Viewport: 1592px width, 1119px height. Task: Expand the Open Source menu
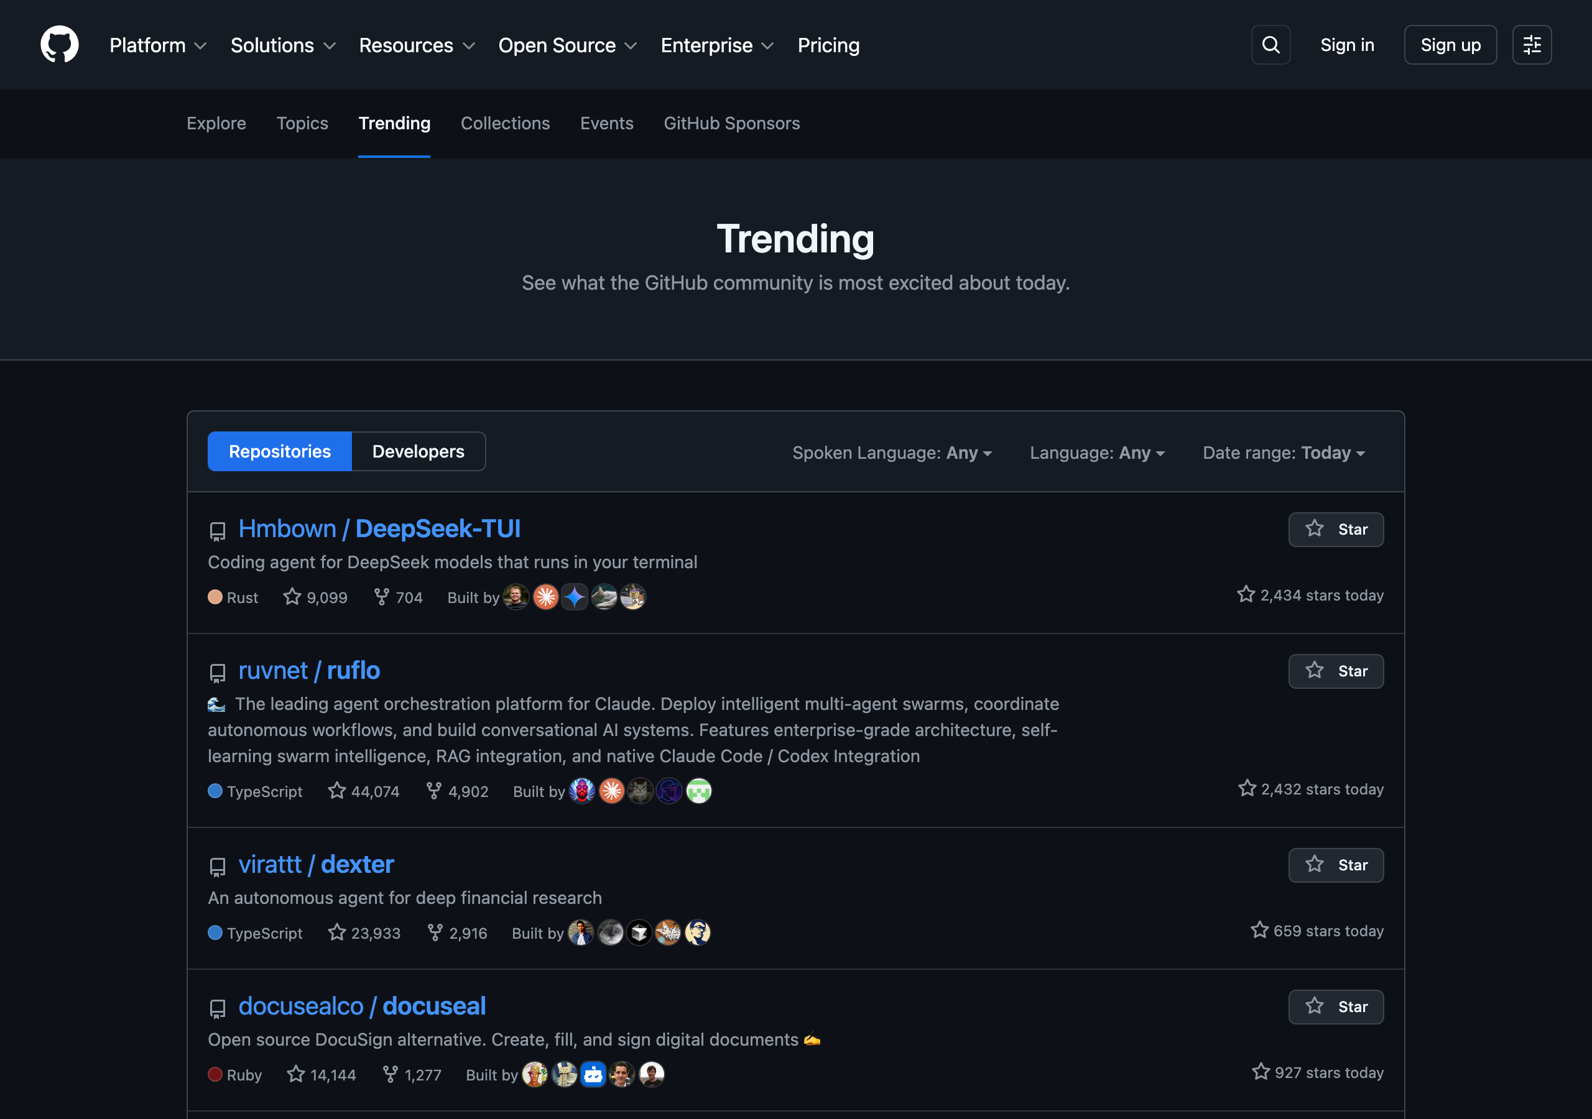(568, 45)
